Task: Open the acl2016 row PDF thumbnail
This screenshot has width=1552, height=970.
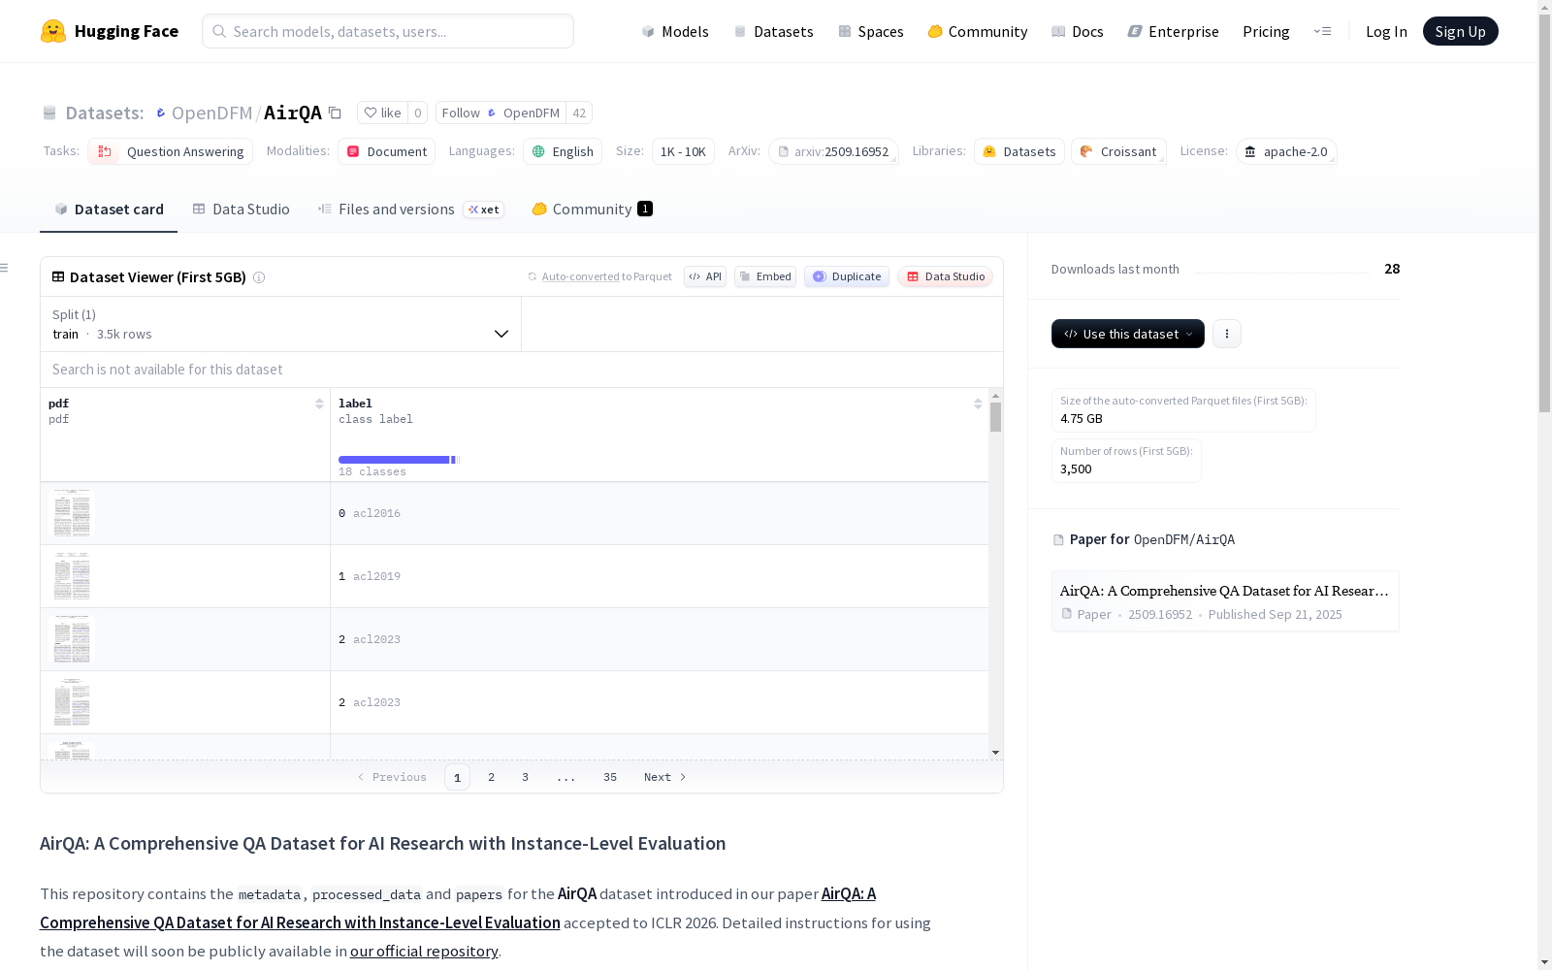Action: 72,513
